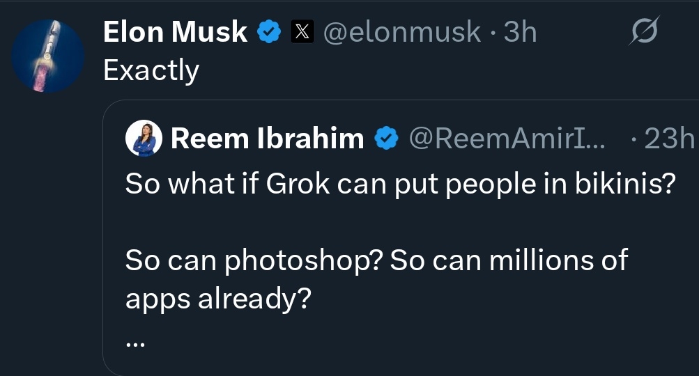Open Reem Ibrahim's small profile avatar

[x=144, y=139]
